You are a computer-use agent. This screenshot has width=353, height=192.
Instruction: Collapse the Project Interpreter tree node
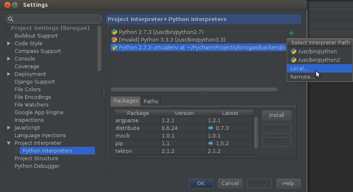(9, 143)
